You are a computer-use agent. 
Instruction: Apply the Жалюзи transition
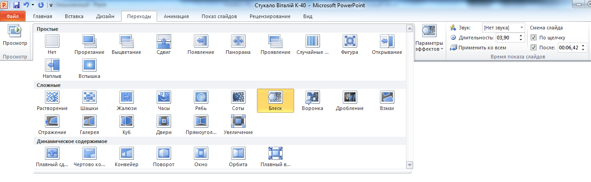[127, 101]
